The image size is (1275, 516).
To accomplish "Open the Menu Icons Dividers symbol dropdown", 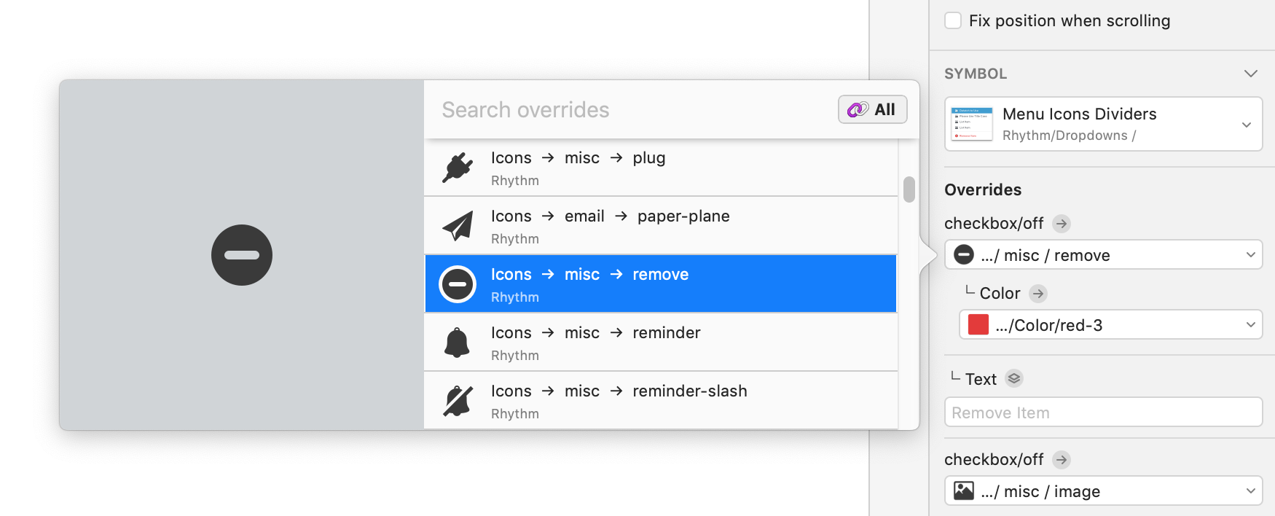I will [x=1250, y=124].
